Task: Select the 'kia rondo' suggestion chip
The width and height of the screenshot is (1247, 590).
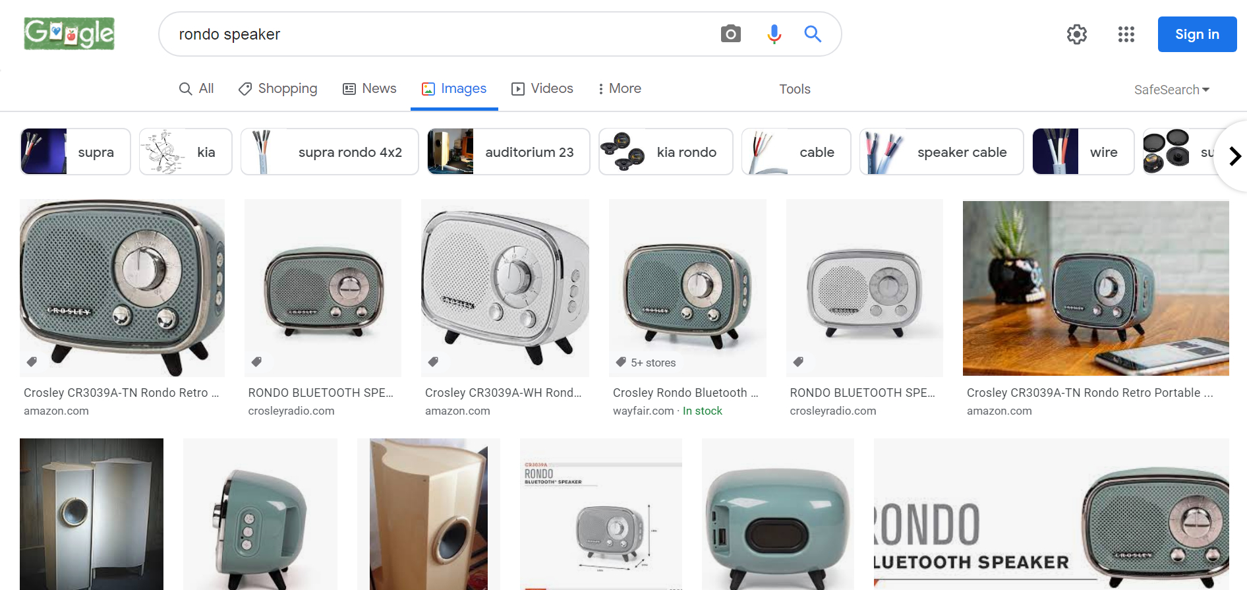Action: 666,152
